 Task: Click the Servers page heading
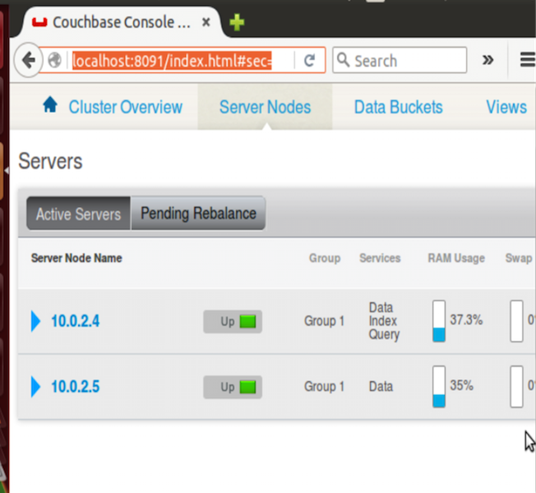coord(50,161)
